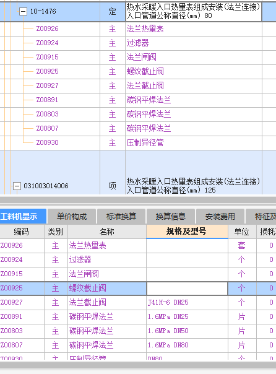Image resolution: width=276 pixels, height=374 pixels.
Task: Click 法兰热量表 name in lower table
Action: [87, 245]
